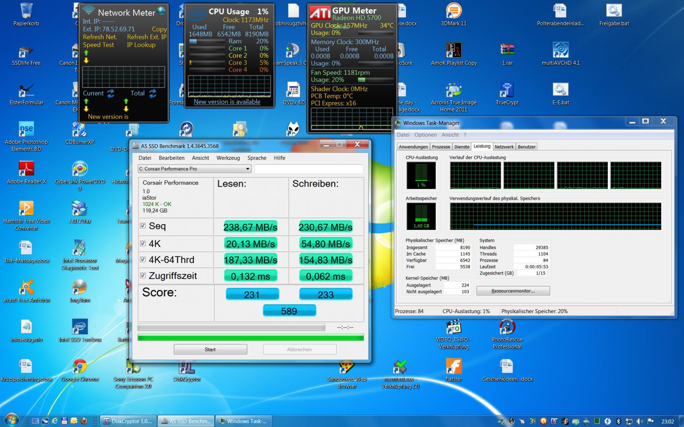Follow the CPU 'New version is available' link

coord(227,102)
